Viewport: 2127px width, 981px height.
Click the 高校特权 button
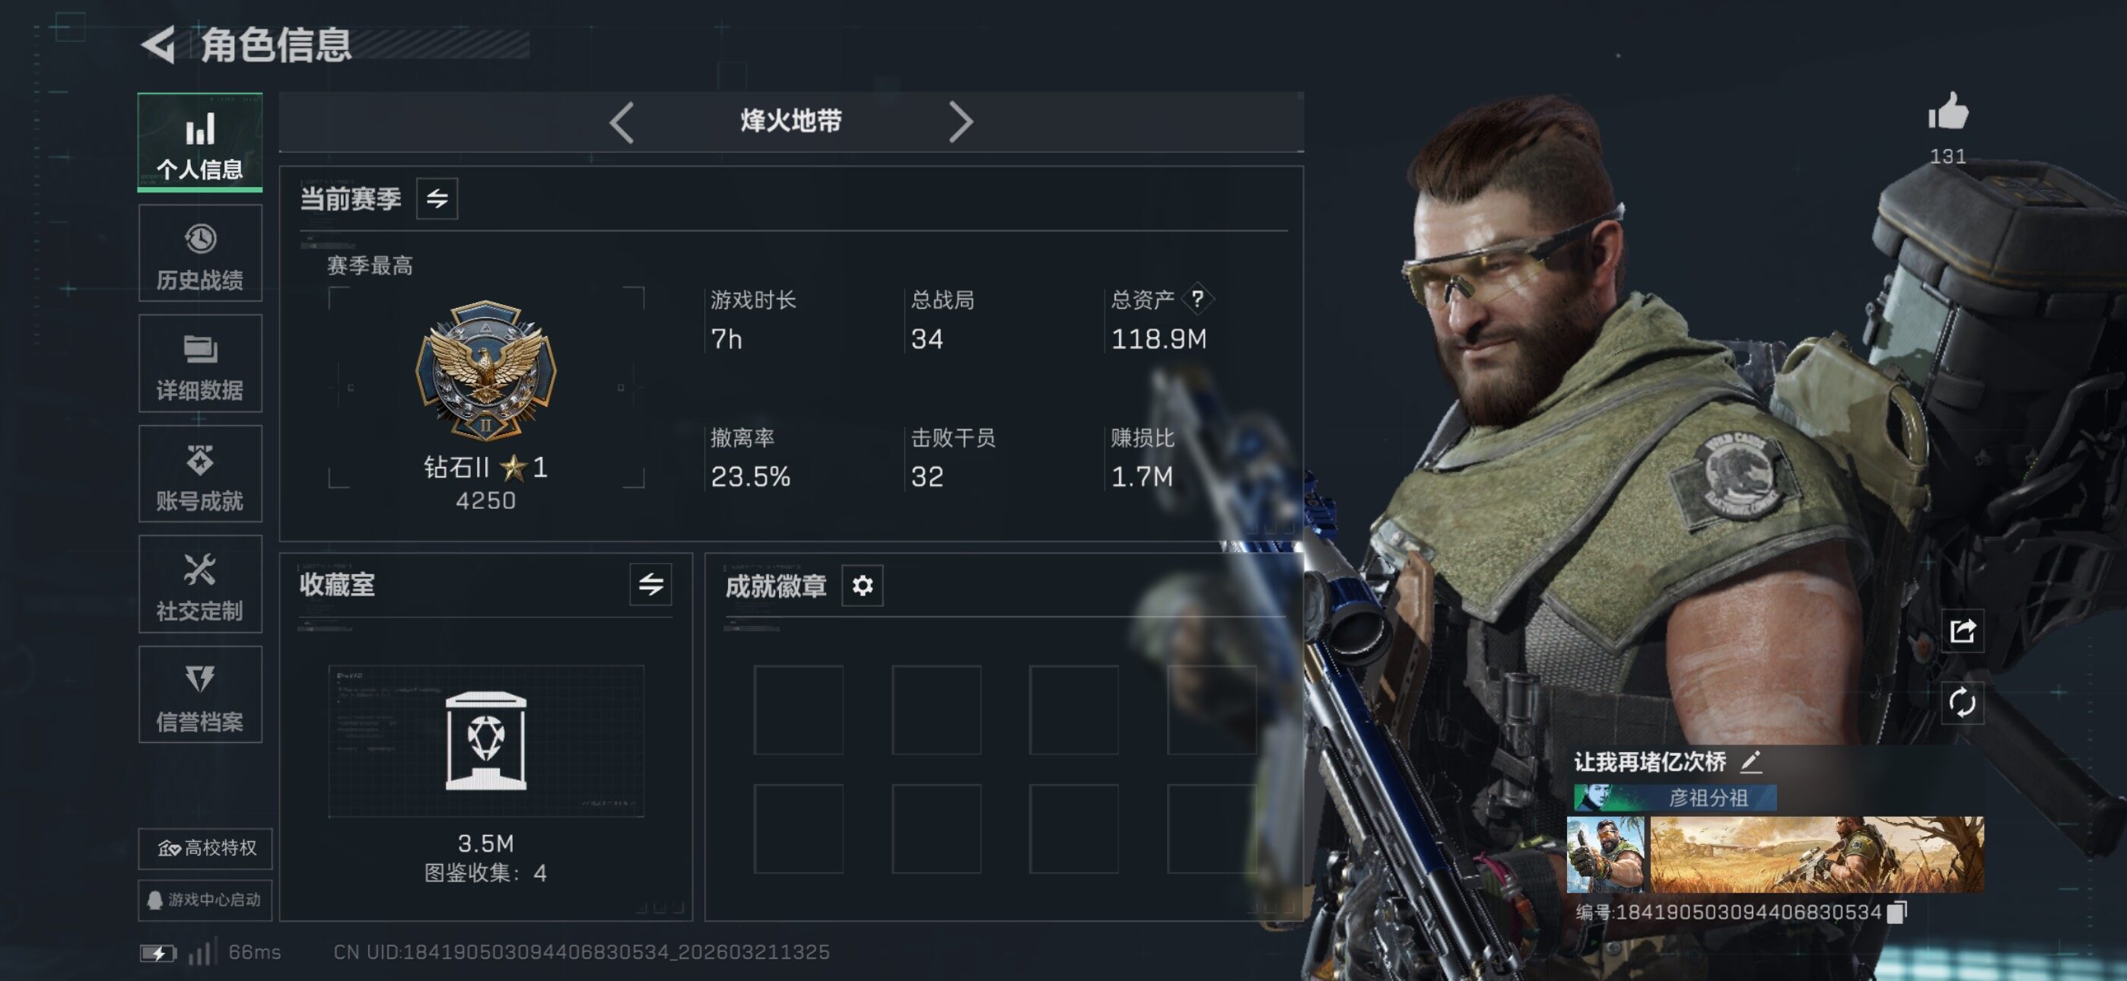(205, 848)
